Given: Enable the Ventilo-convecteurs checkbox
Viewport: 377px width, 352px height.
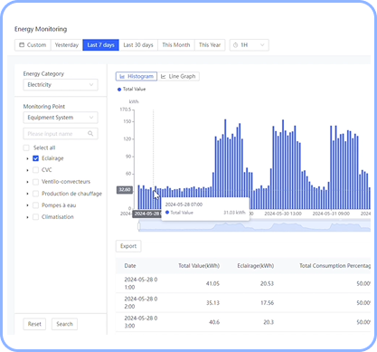Looking at the screenshot, I should 35,182.
